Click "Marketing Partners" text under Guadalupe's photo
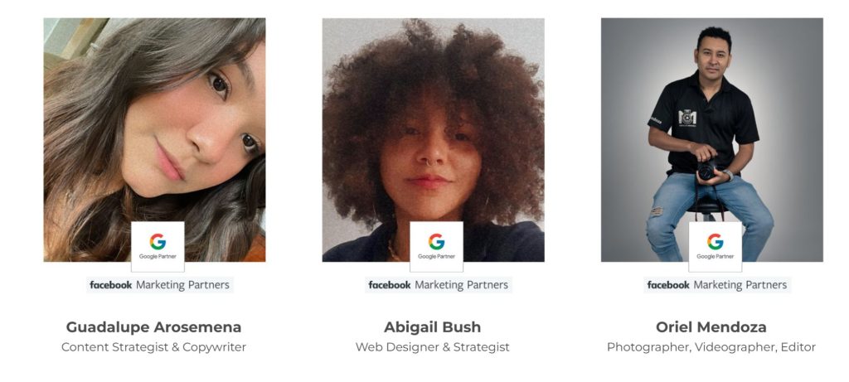The width and height of the screenshot is (849, 382). (x=183, y=285)
